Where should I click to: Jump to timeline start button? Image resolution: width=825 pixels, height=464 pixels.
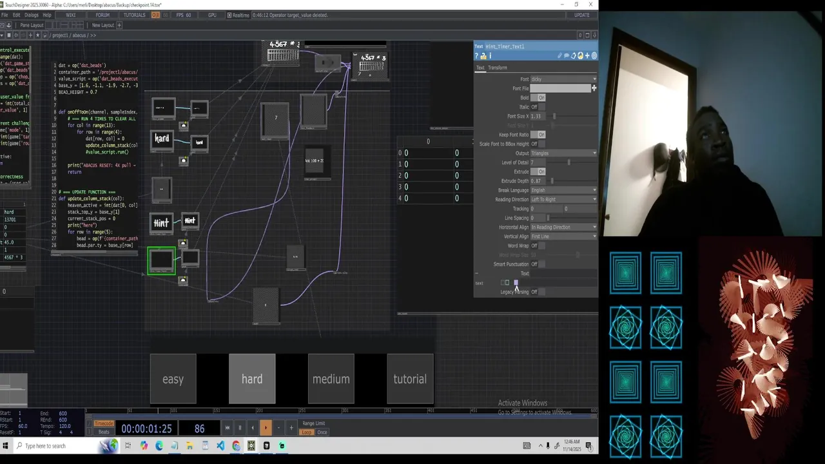click(227, 428)
